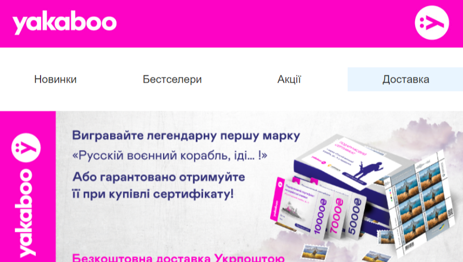Click the headline Виграйте легендарну першу марку
463x262 pixels.
click(186, 136)
